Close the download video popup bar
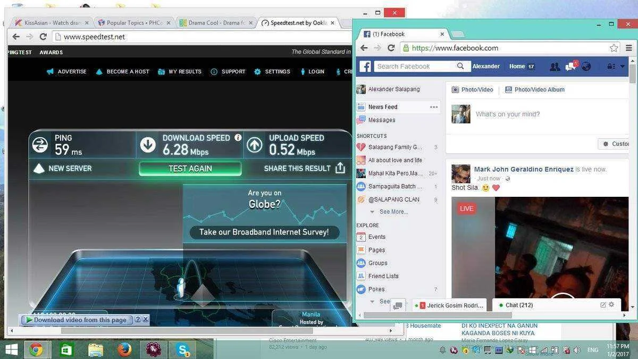The height and width of the screenshot is (359, 638). [145, 320]
